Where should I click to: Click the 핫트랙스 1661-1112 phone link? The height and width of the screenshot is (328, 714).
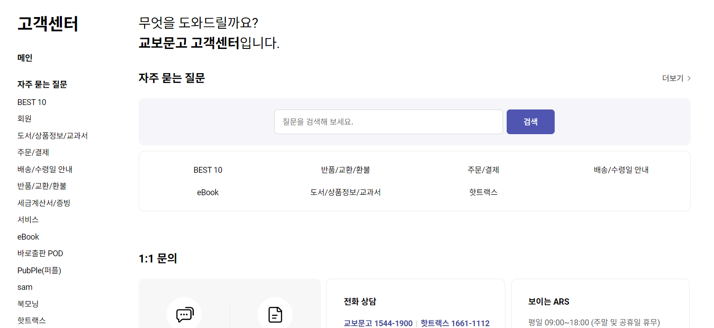[455, 323]
